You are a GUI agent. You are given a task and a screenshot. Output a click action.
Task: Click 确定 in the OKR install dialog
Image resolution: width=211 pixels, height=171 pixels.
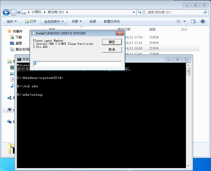112,42
